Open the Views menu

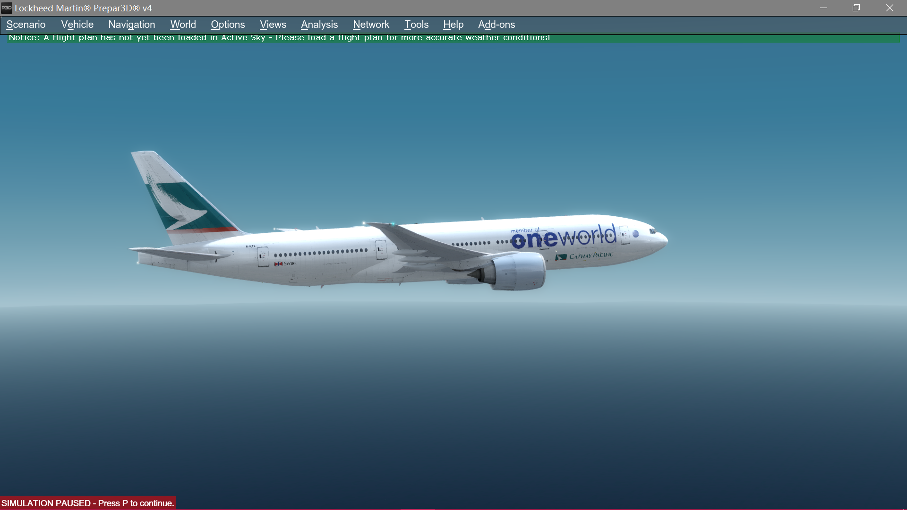273,25
